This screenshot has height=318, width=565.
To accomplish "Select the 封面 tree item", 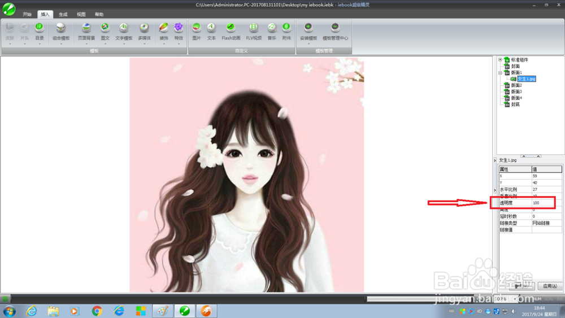I will 515,66.
